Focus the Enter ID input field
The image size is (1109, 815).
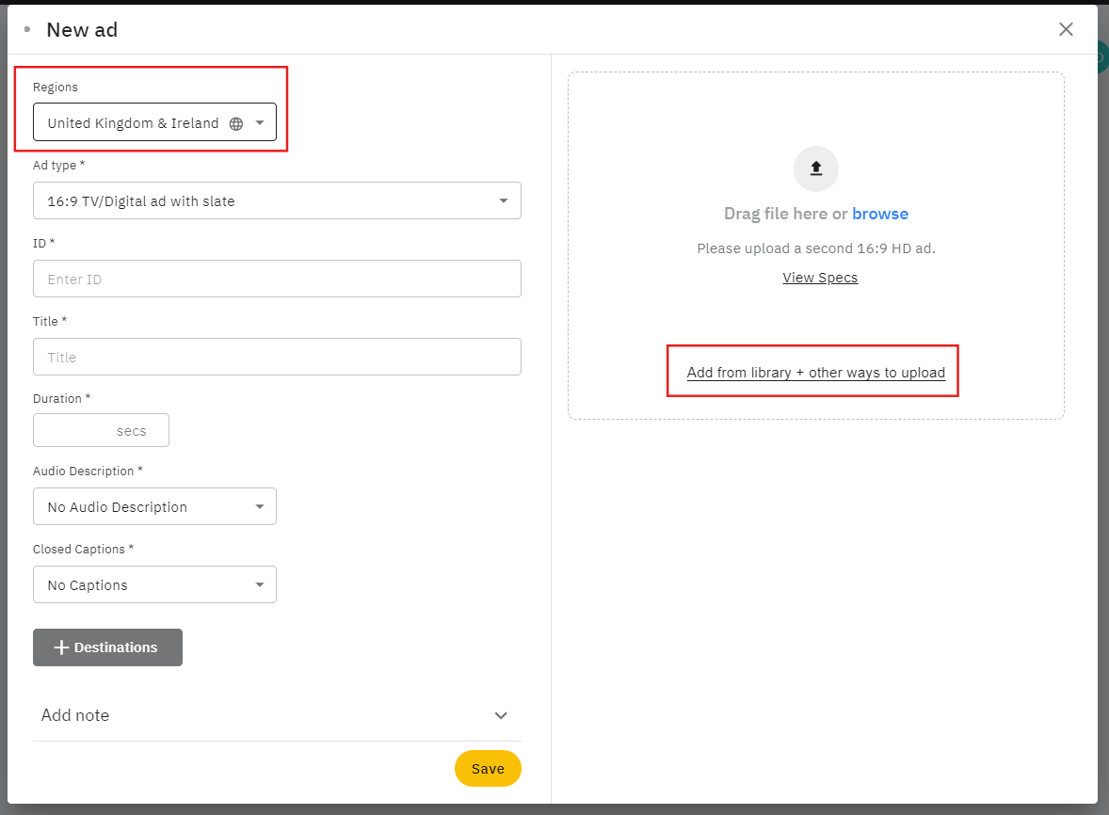[277, 279]
